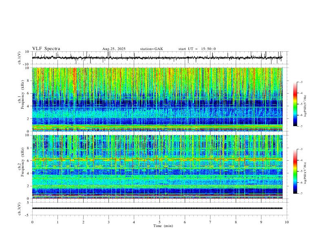The image size is (323, 249).
Task: Click the date "Aug.25, 2025"
Action: pos(114,49)
